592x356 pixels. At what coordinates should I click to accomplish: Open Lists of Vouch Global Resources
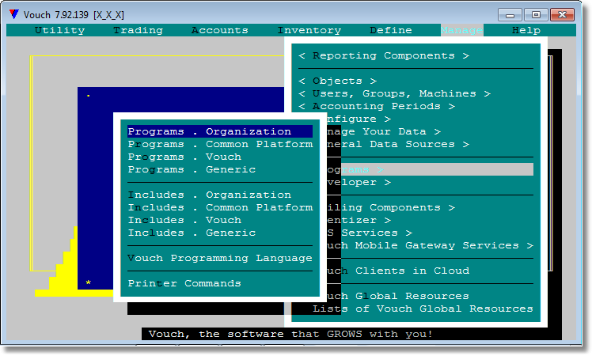(x=423, y=309)
